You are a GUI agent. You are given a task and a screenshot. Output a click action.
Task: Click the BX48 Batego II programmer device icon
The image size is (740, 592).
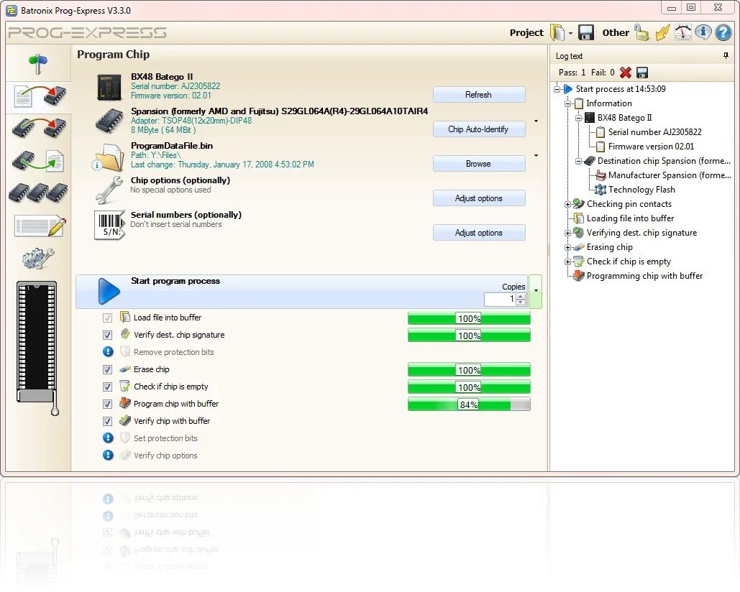pyautogui.click(x=109, y=87)
